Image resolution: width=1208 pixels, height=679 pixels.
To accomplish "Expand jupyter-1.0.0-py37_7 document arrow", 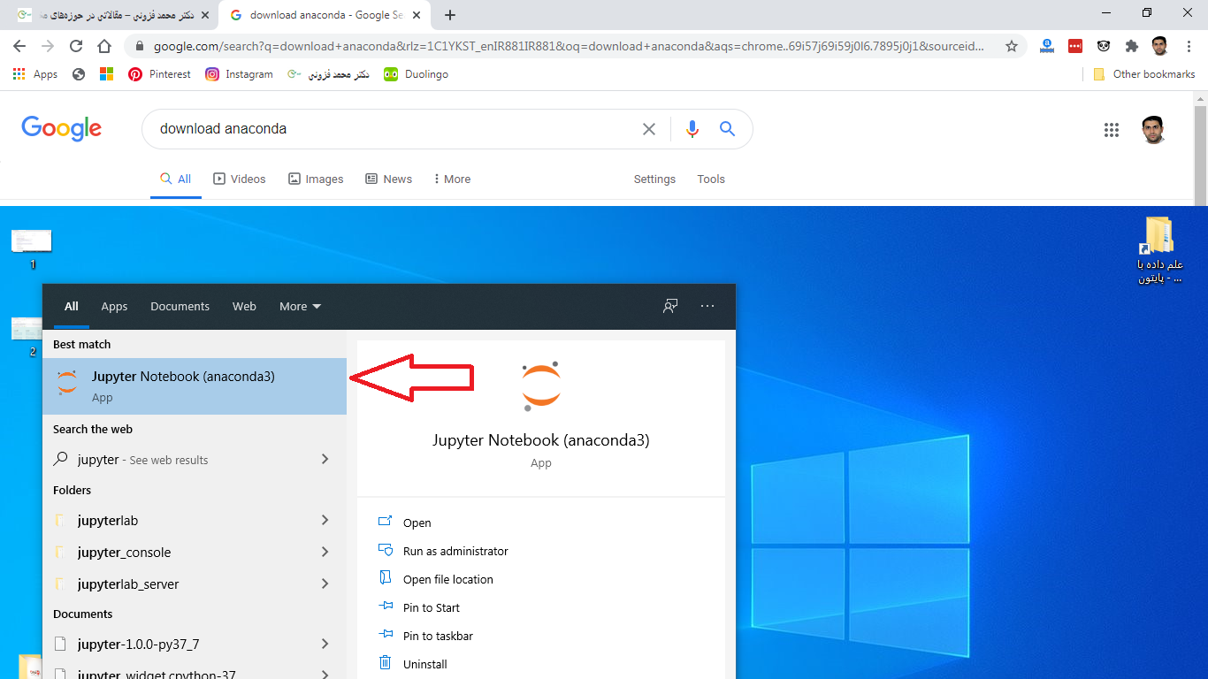I will click(325, 644).
